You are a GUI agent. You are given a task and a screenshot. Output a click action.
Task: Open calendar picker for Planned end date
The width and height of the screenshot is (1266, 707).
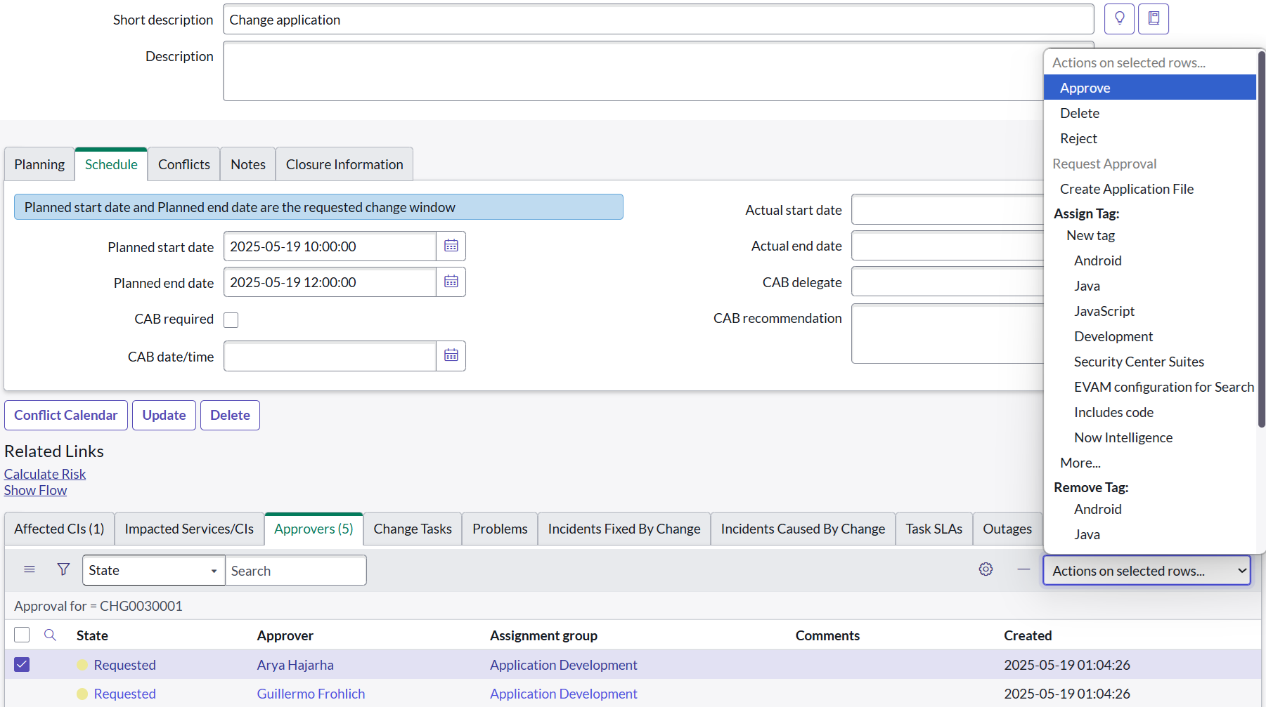[451, 282]
